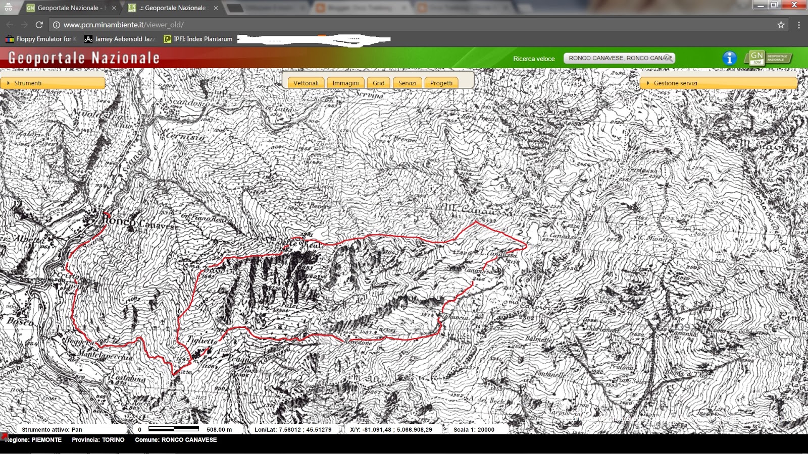Click the Scala 1: 20000 readout
The image size is (808, 454).
click(474, 430)
